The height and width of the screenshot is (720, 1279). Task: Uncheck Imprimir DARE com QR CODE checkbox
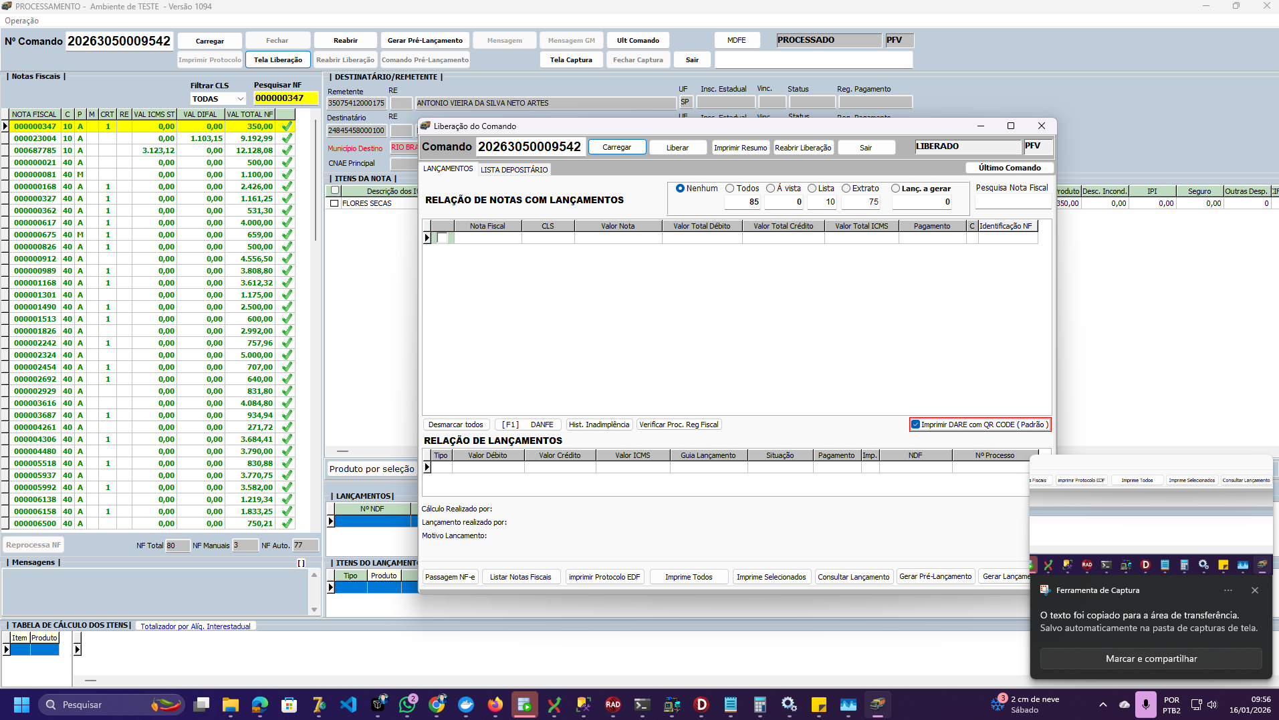pos(915,425)
